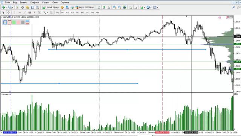Toggle candlestick chart display
The height and width of the screenshot is (136, 241).
coord(104,7)
